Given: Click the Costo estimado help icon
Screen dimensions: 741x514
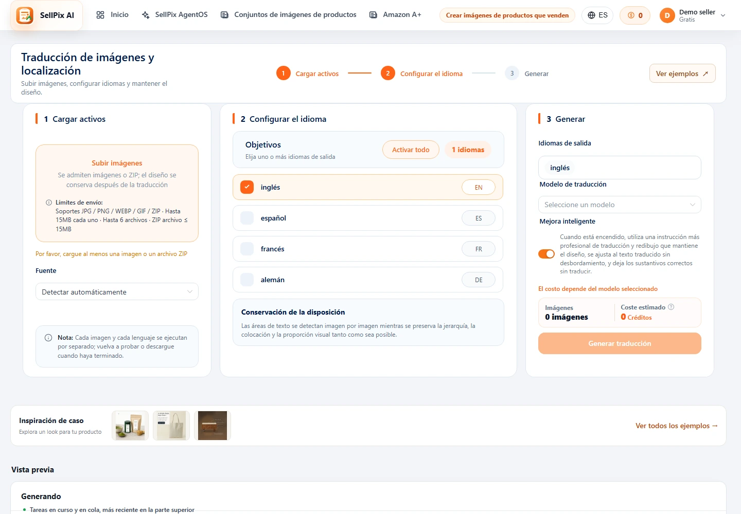Looking at the screenshot, I should pyautogui.click(x=671, y=307).
